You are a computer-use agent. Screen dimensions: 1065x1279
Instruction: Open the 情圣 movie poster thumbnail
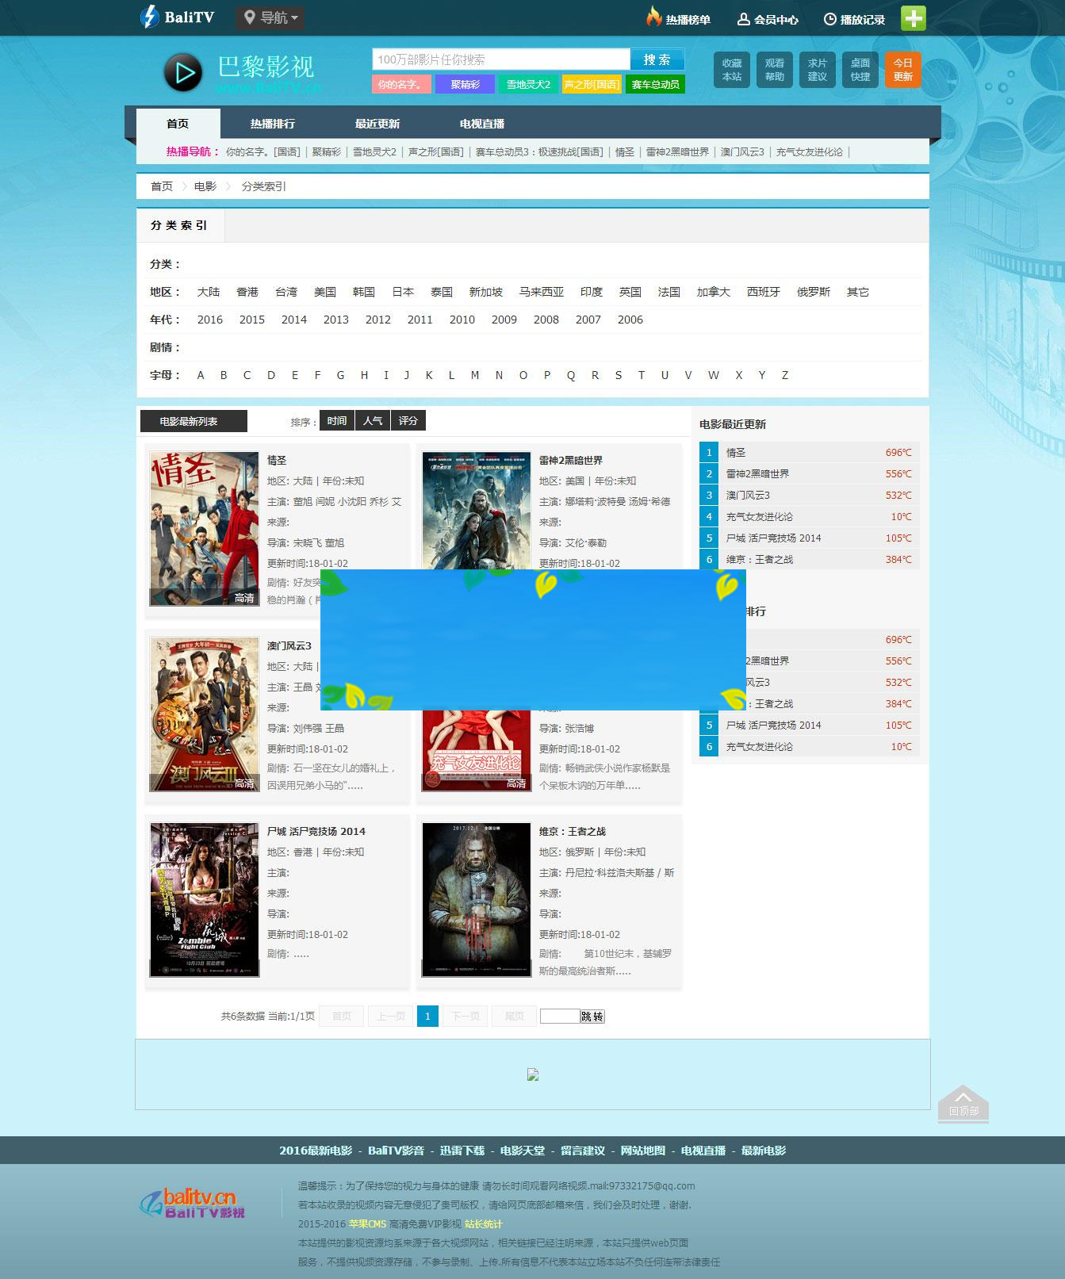(x=205, y=529)
